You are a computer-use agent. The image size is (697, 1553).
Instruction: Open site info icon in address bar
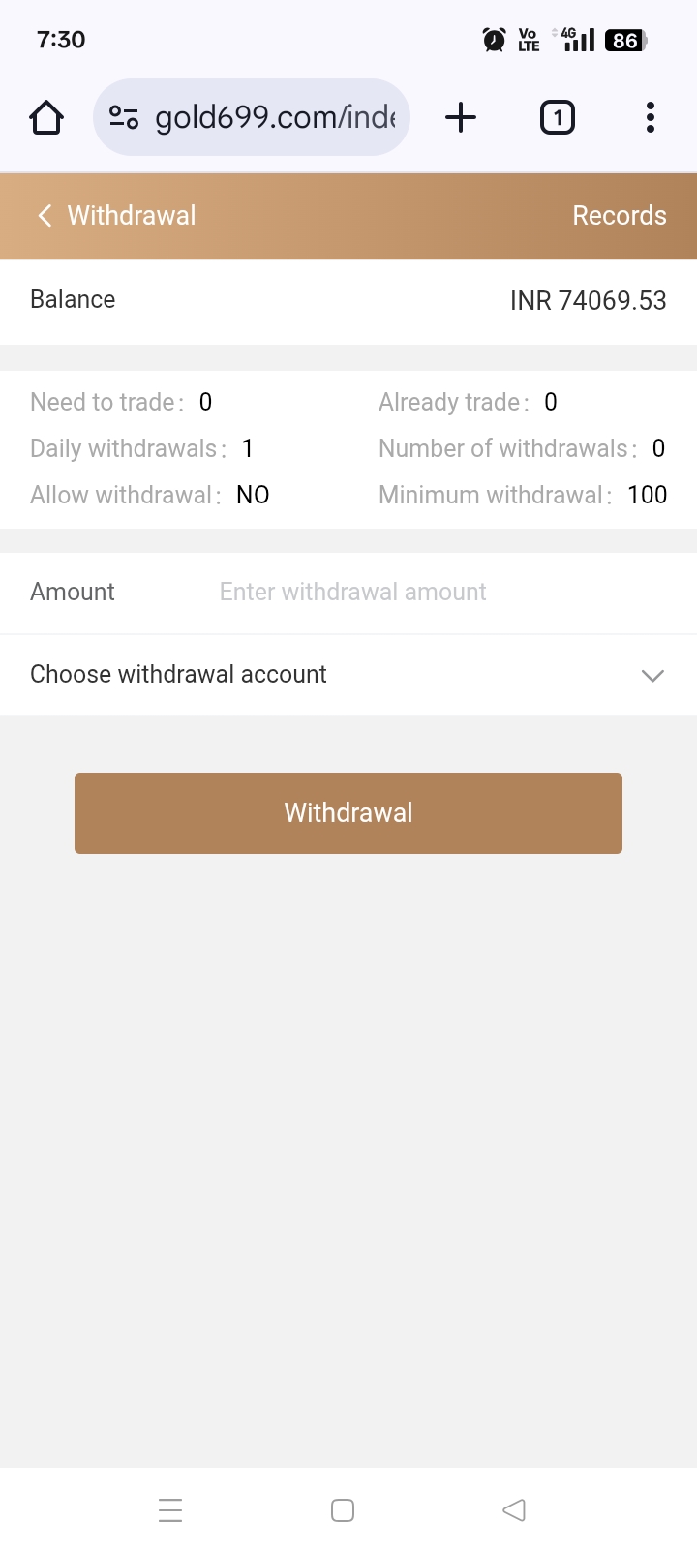tap(124, 118)
